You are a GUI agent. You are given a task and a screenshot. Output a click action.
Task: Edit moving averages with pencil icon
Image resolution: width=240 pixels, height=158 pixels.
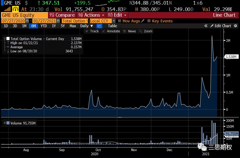[143, 21]
